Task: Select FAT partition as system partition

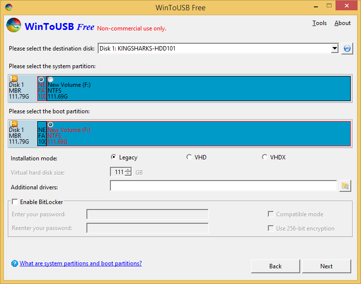Action: click(x=41, y=79)
